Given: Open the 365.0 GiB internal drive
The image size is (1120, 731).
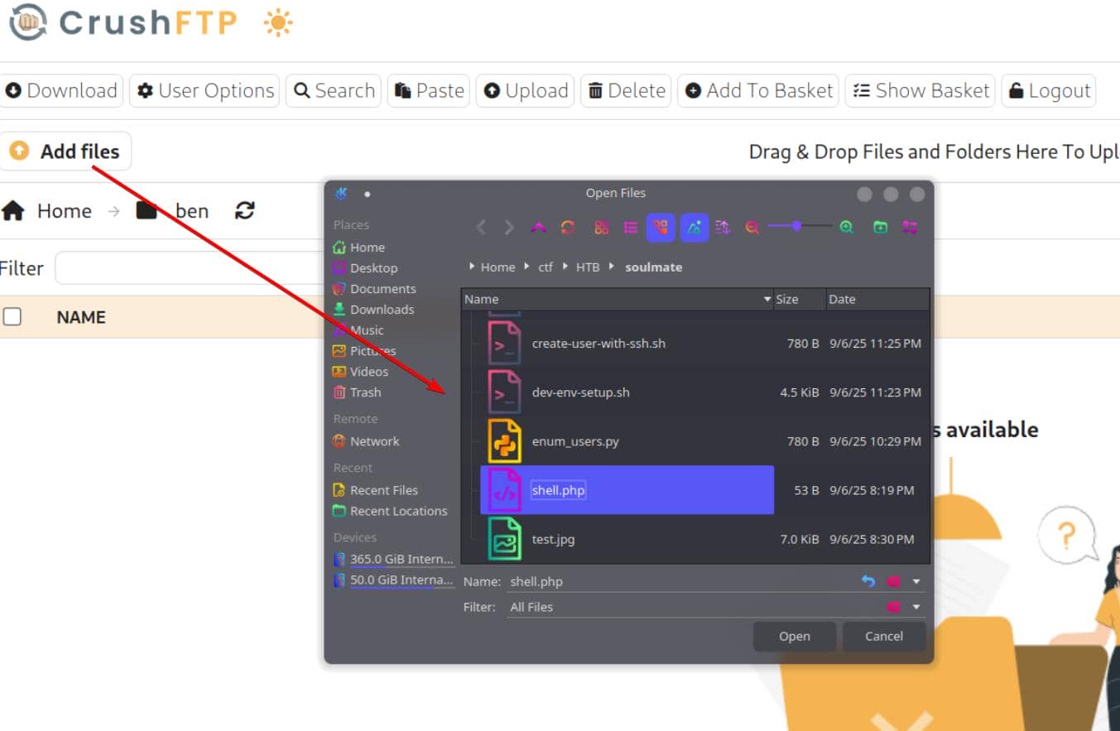Looking at the screenshot, I should point(392,559).
